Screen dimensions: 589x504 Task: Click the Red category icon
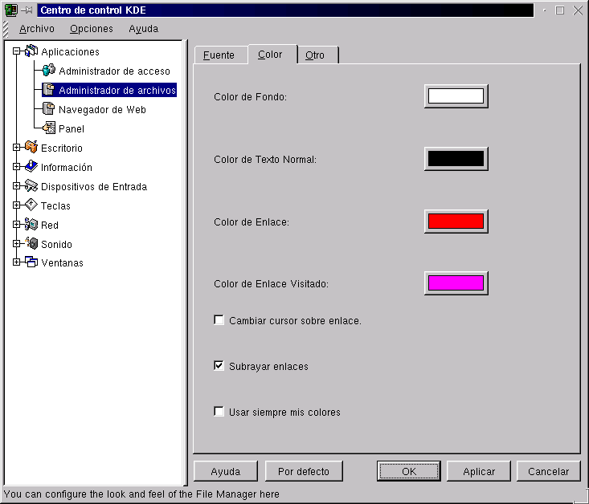[x=31, y=225]
